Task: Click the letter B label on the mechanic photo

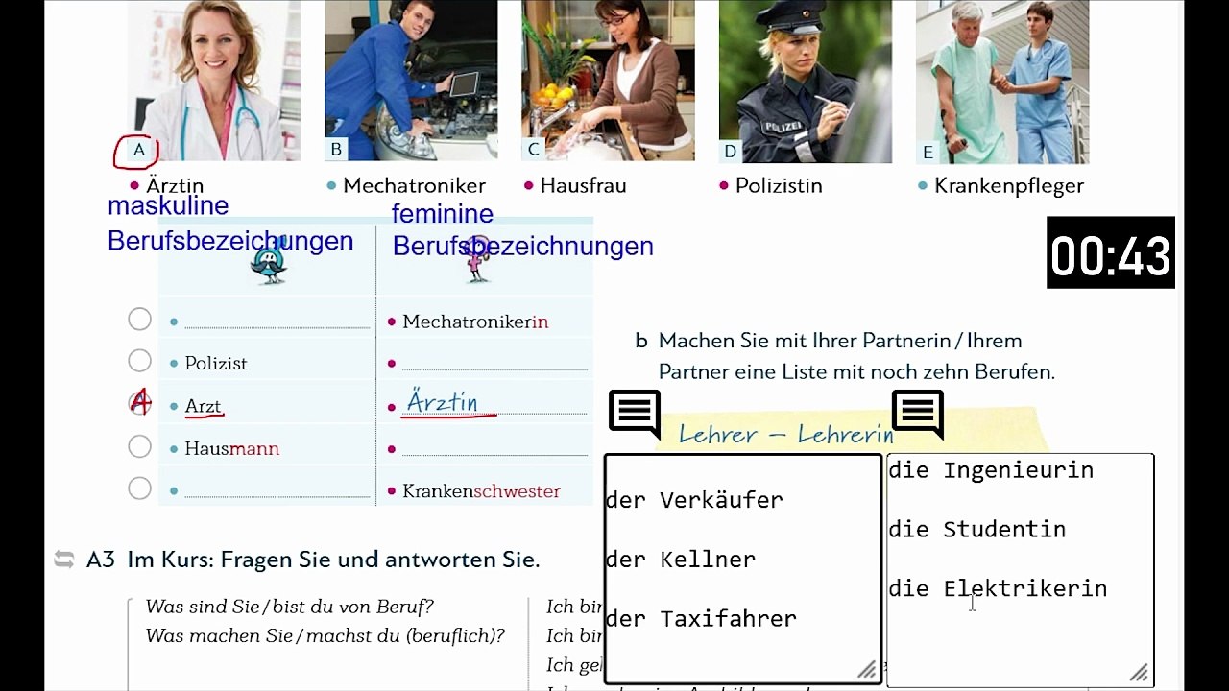Action: (x=336, y=149)
